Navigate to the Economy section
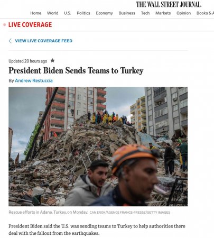The image size is (214, 238). 104,13
